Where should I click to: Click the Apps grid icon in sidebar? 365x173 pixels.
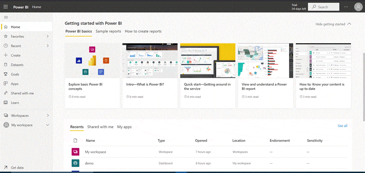pyautogui.click(x=6, y=84)
